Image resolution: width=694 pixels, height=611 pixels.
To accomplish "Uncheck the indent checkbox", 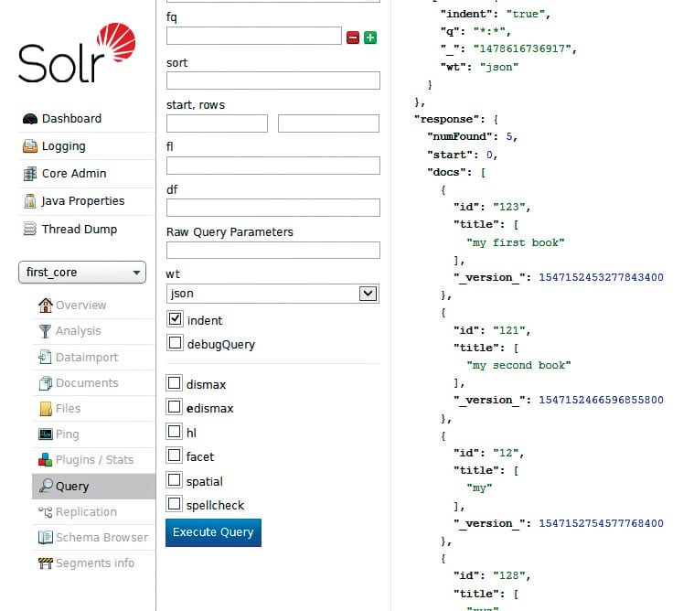I will pyautogui.click(x=175, y=319).
